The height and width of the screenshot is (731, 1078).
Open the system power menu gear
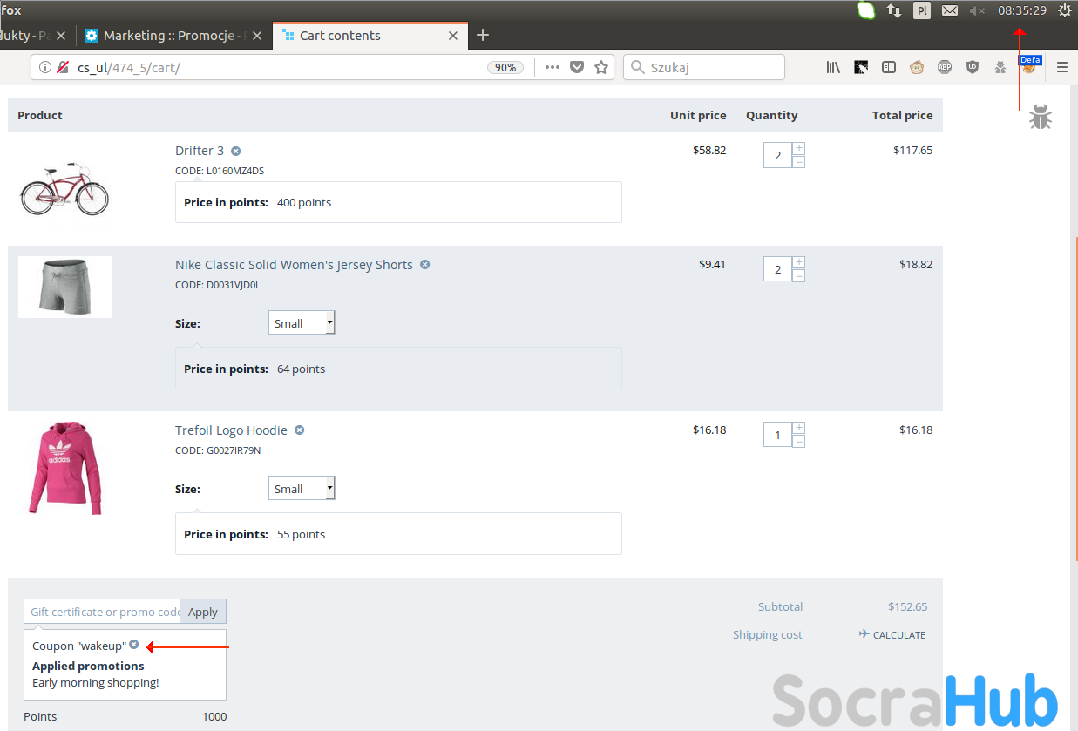[1065, 10]
